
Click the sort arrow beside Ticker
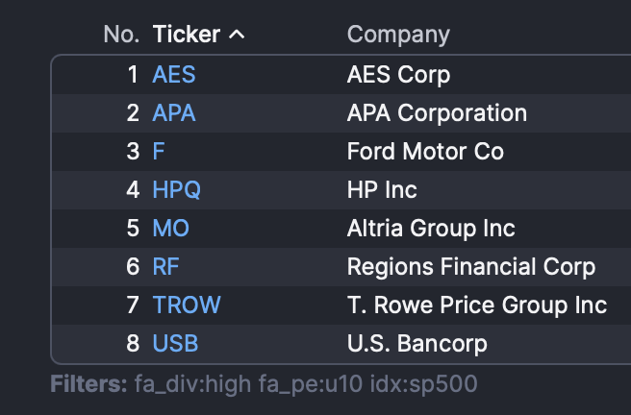coord(237,36)
